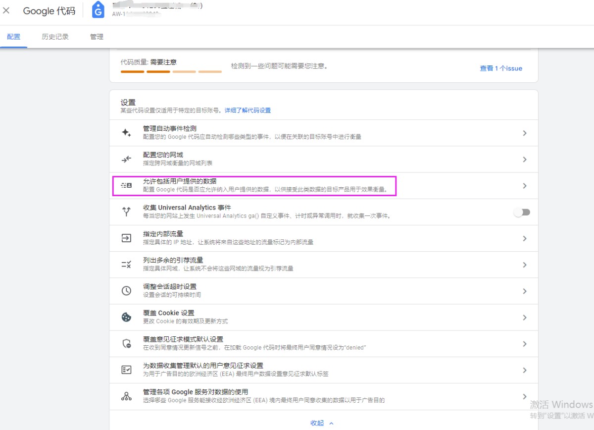The width and height of the screenshot is (594, 430).
Task: Click the 允许包括用户提供的数据 icon
Action: [126, 186]
